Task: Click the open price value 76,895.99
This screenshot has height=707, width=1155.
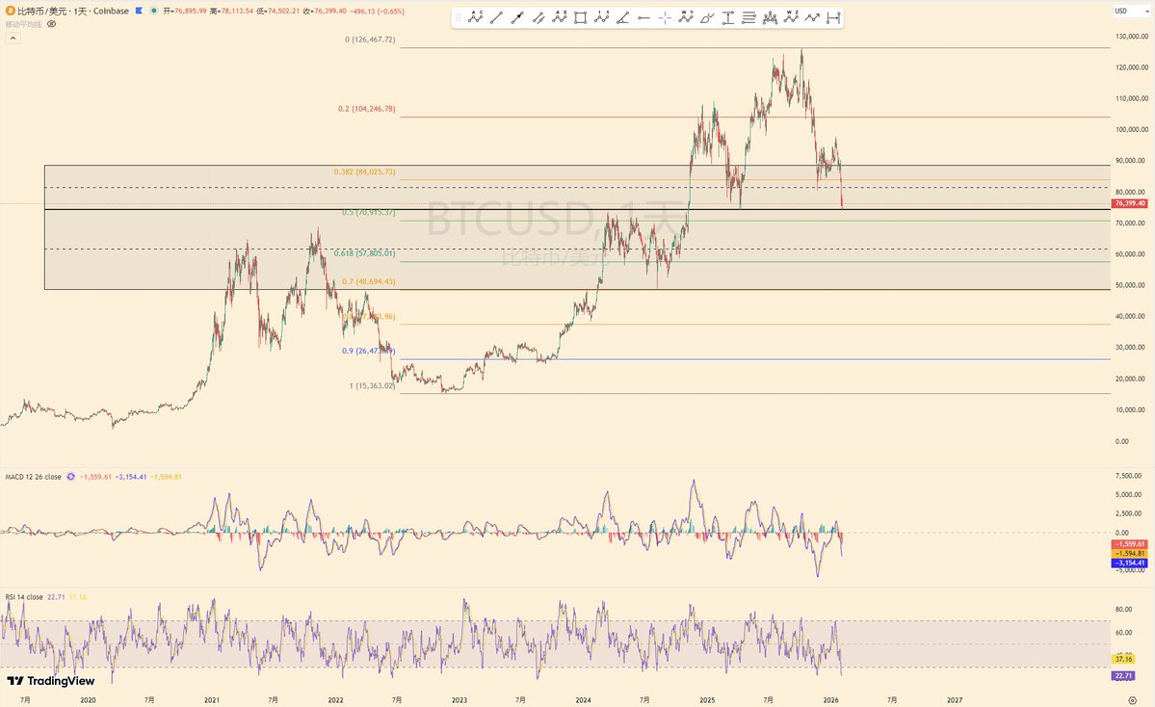Action: [x=191, y=11]
